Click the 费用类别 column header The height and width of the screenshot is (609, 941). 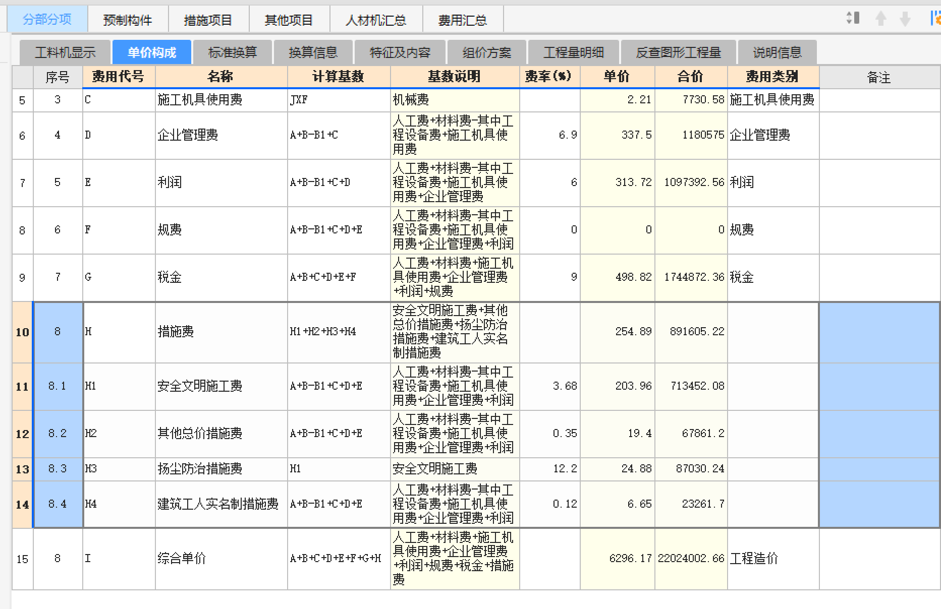click(773, 77)
